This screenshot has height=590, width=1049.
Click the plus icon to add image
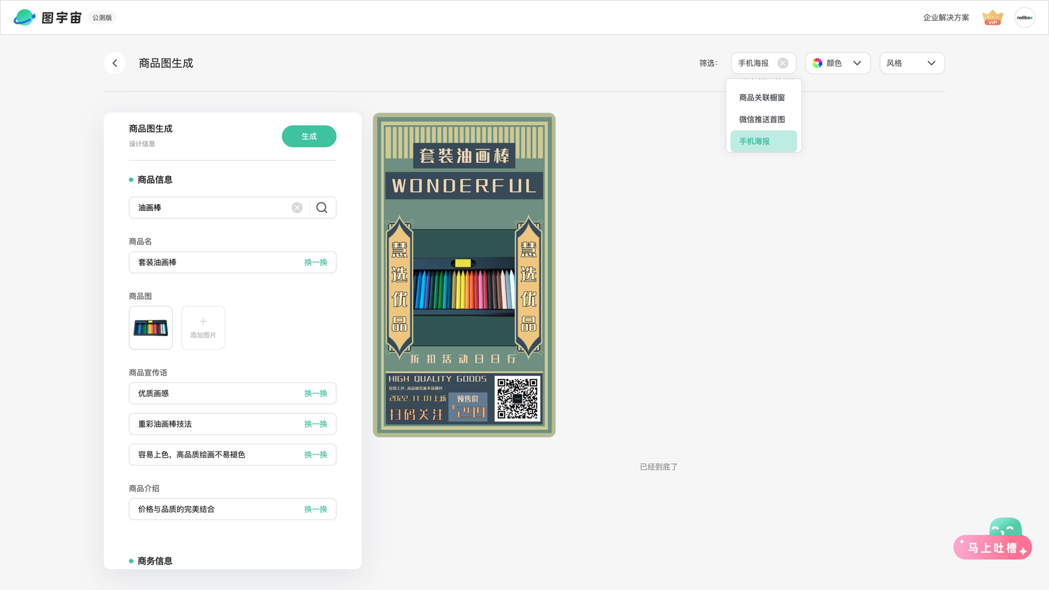203,322
